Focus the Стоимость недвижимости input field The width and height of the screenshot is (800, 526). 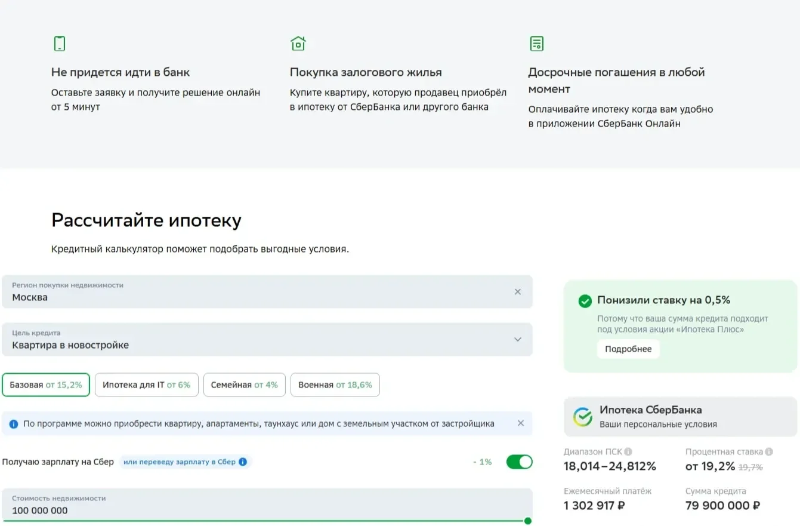pos(267,505)
